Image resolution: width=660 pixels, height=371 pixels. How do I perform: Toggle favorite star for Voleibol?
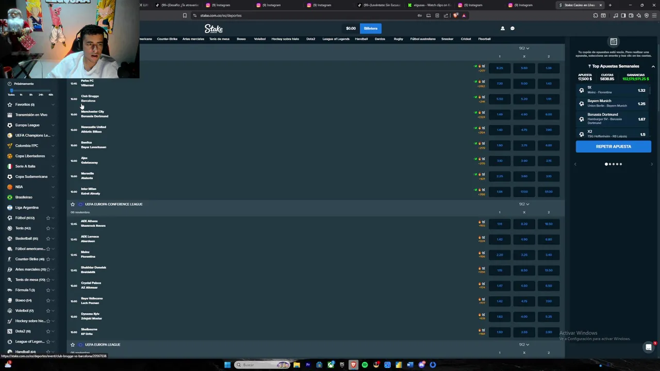coord(48,311)
